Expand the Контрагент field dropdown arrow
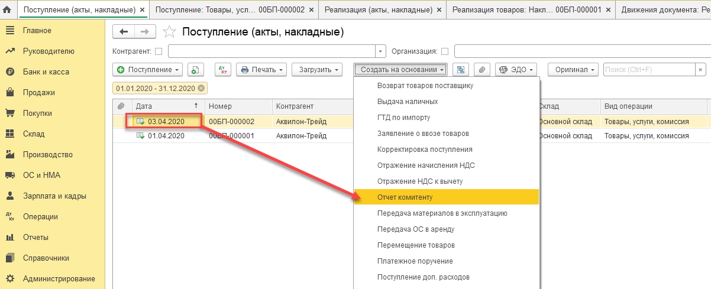Image resolution: width=711 pixels, height=289 pixels. point(381,51)
